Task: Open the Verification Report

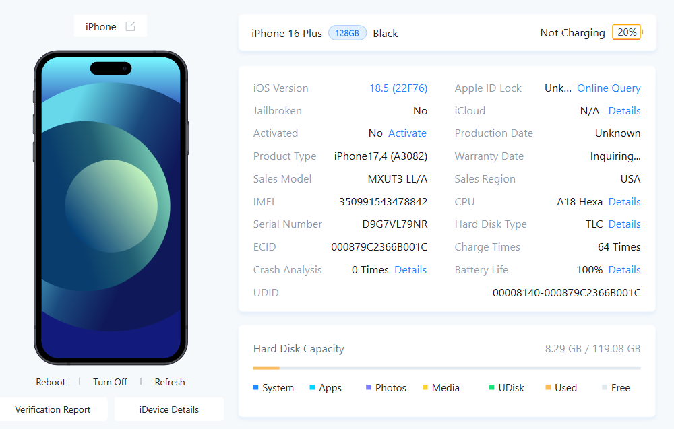Action: click(53, 409)
